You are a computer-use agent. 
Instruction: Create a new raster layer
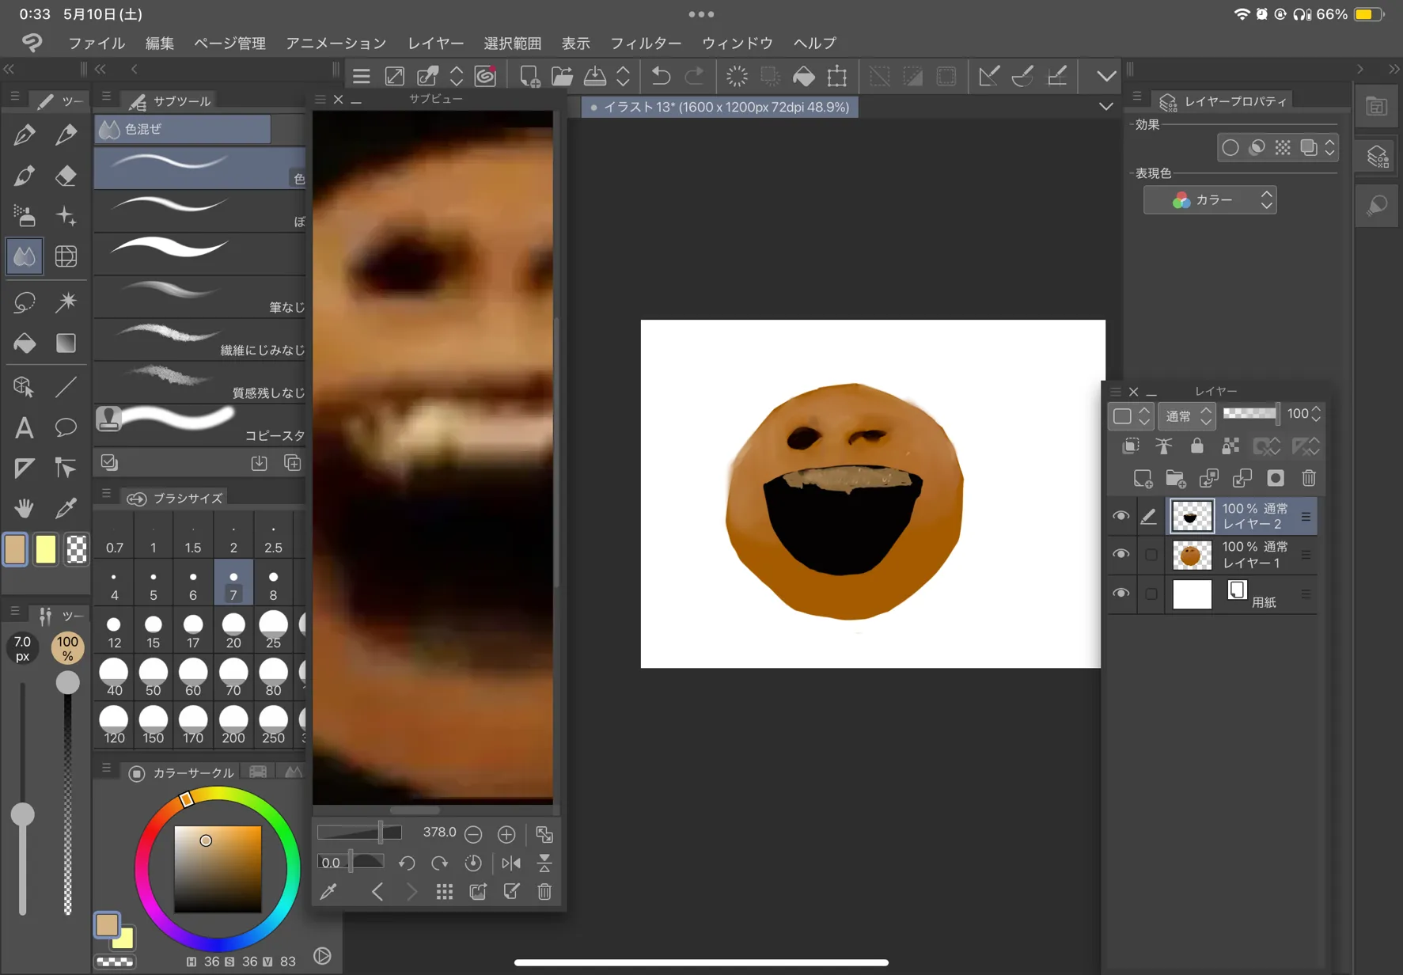[1142, 479]
